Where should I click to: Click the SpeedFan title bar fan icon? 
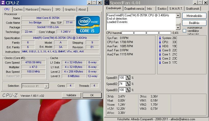(107, 3)
